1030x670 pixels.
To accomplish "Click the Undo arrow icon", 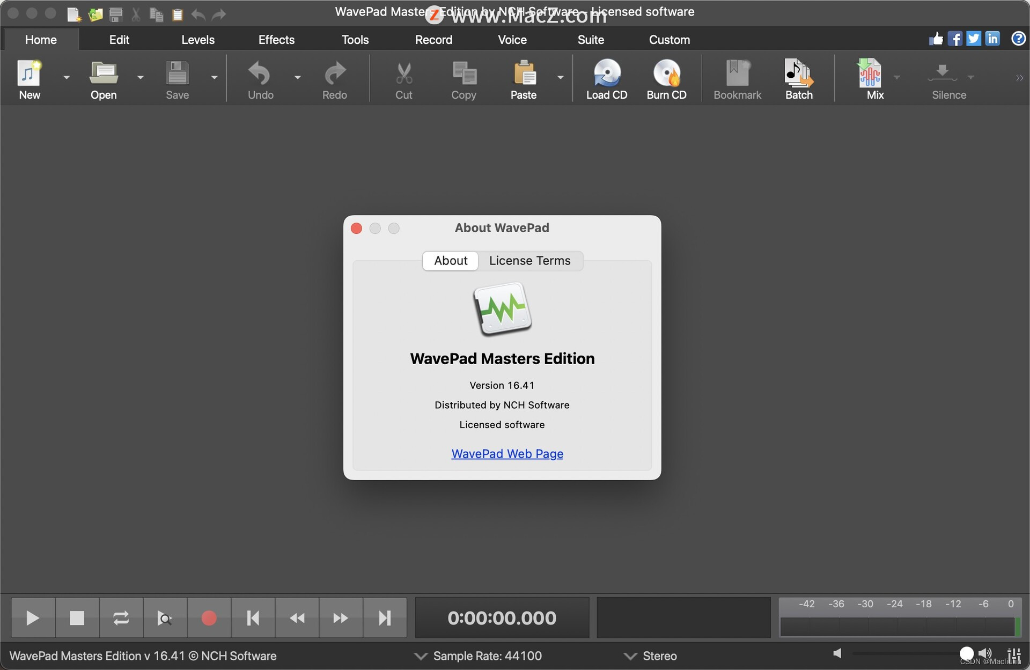I will point(260,73).
